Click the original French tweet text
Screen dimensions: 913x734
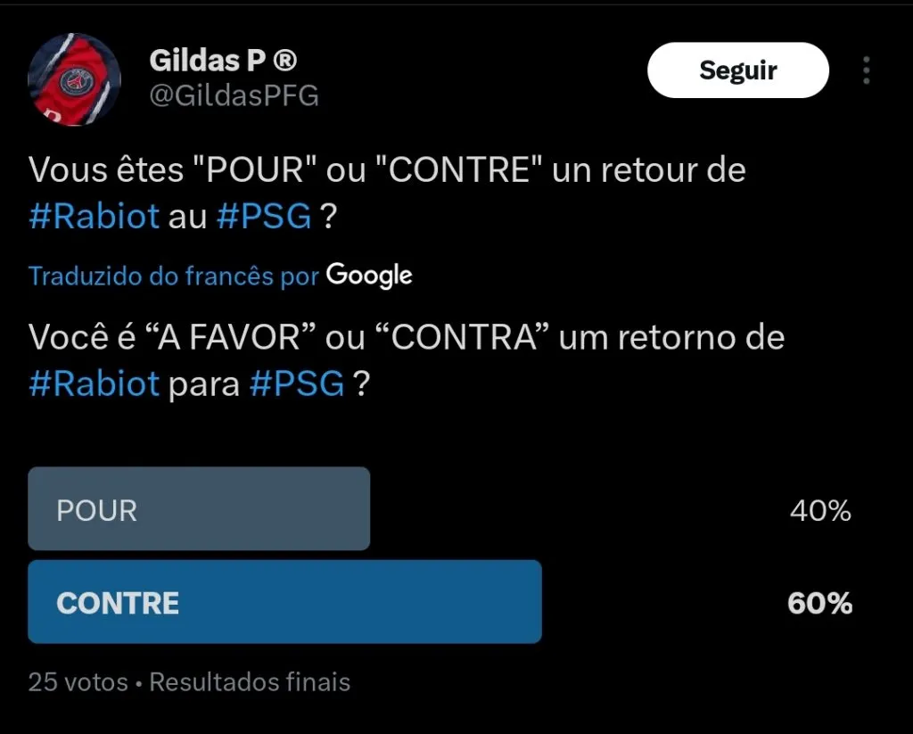pos(387,170)
